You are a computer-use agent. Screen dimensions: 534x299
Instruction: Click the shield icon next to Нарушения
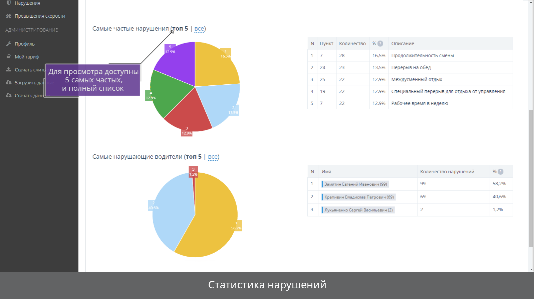9,3
